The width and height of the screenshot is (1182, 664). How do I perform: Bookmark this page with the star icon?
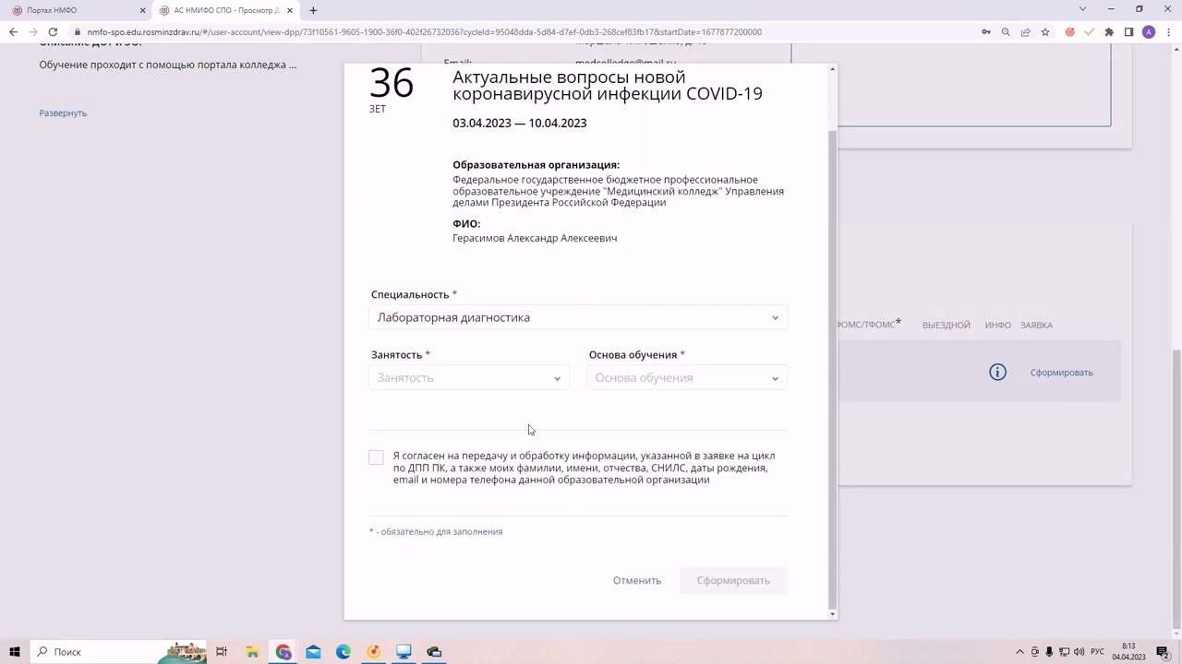tap(1045, 32)
